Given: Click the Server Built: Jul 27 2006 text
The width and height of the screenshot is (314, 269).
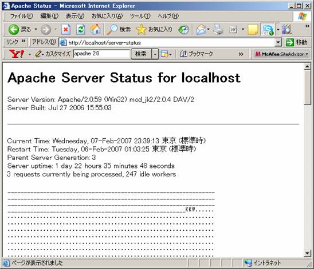Looking at the screenshot, I should (x=59, y=108).
